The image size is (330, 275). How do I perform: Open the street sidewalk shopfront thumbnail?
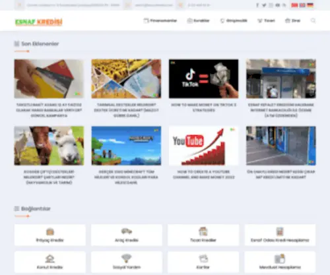click(281, 146)
